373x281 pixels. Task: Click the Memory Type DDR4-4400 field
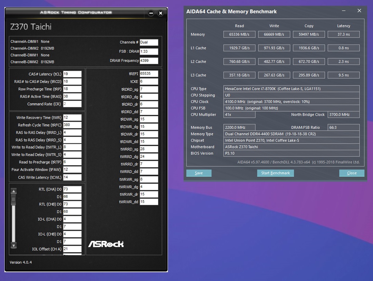pos(291,134)
